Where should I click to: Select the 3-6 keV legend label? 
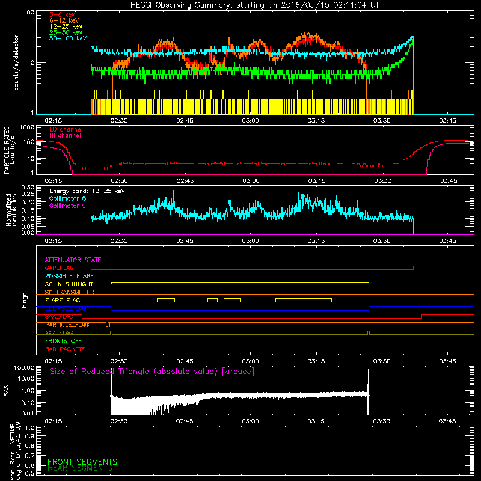(x=63, y=14)
